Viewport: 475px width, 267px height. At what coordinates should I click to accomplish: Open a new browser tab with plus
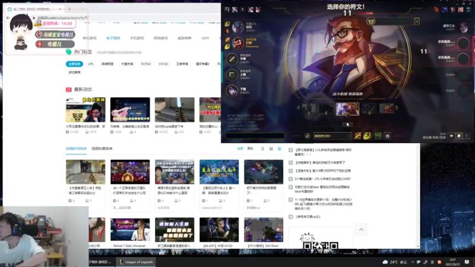click(69, 9)
